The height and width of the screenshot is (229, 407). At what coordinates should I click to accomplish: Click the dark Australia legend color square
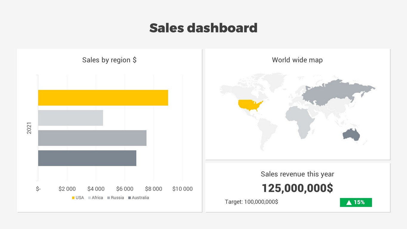[129, 198]
